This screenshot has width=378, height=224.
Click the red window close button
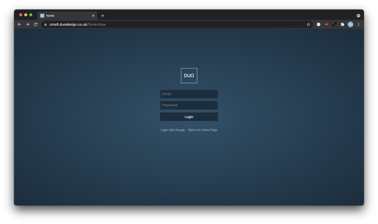(21, 15)
